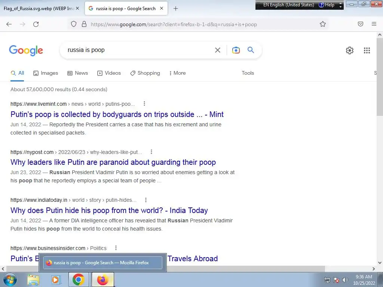Open 'Why leaders like Putin are paranoid' link
The width and height of the screenshot is (383, 287).
tap(113, 162)
